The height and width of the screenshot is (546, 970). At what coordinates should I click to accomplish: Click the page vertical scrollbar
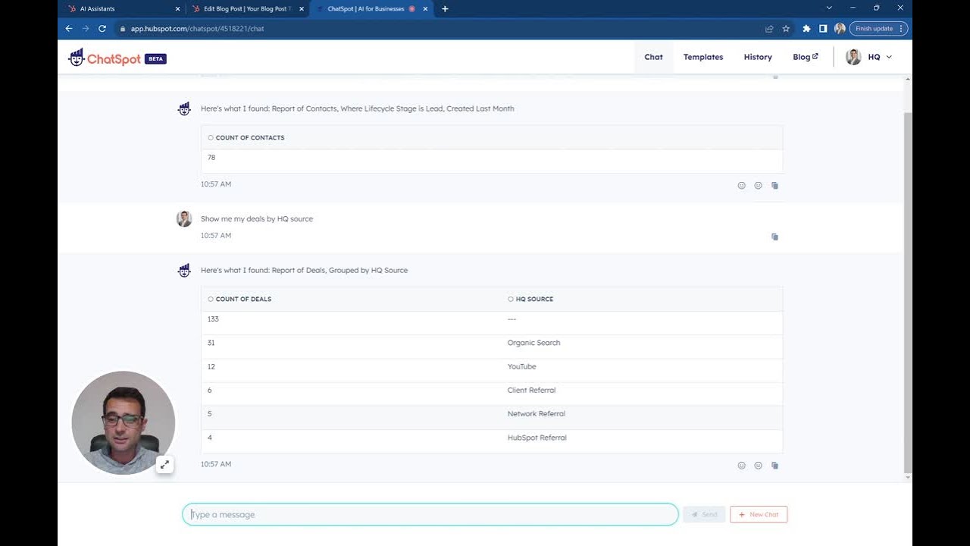[908, 292]
